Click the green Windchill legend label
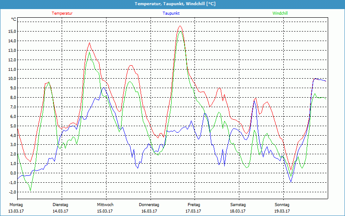The height and width of the screenshot is (216, 345). (280, 13)
